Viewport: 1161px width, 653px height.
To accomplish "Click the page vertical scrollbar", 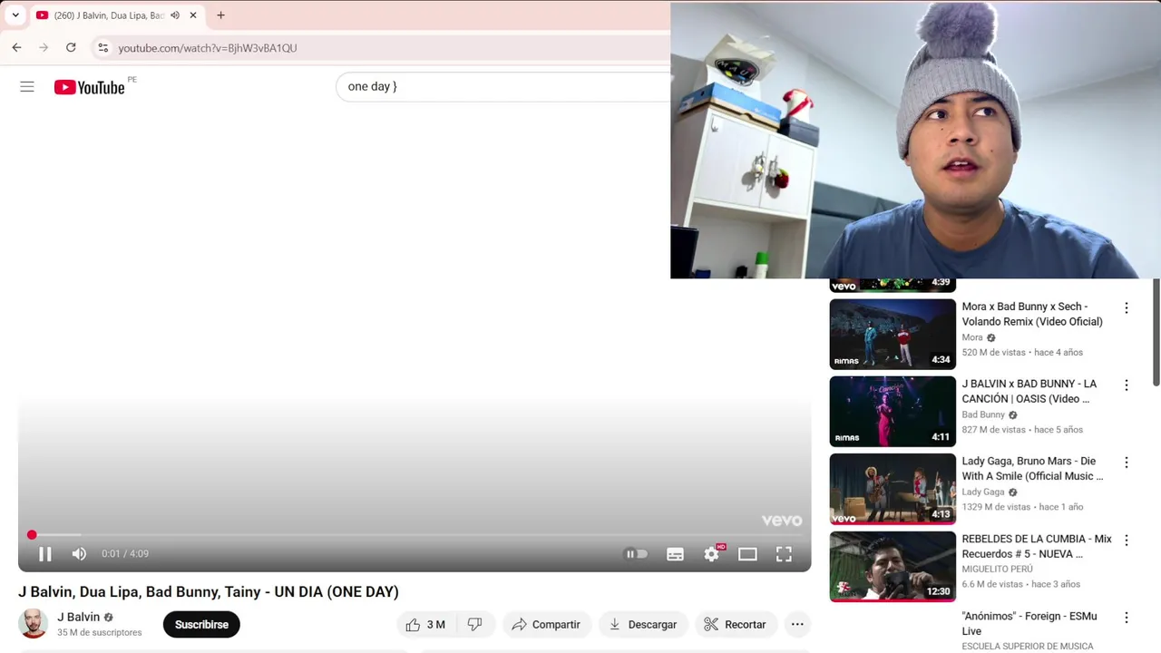I will pyautogui.click(x=1156, y=332).
